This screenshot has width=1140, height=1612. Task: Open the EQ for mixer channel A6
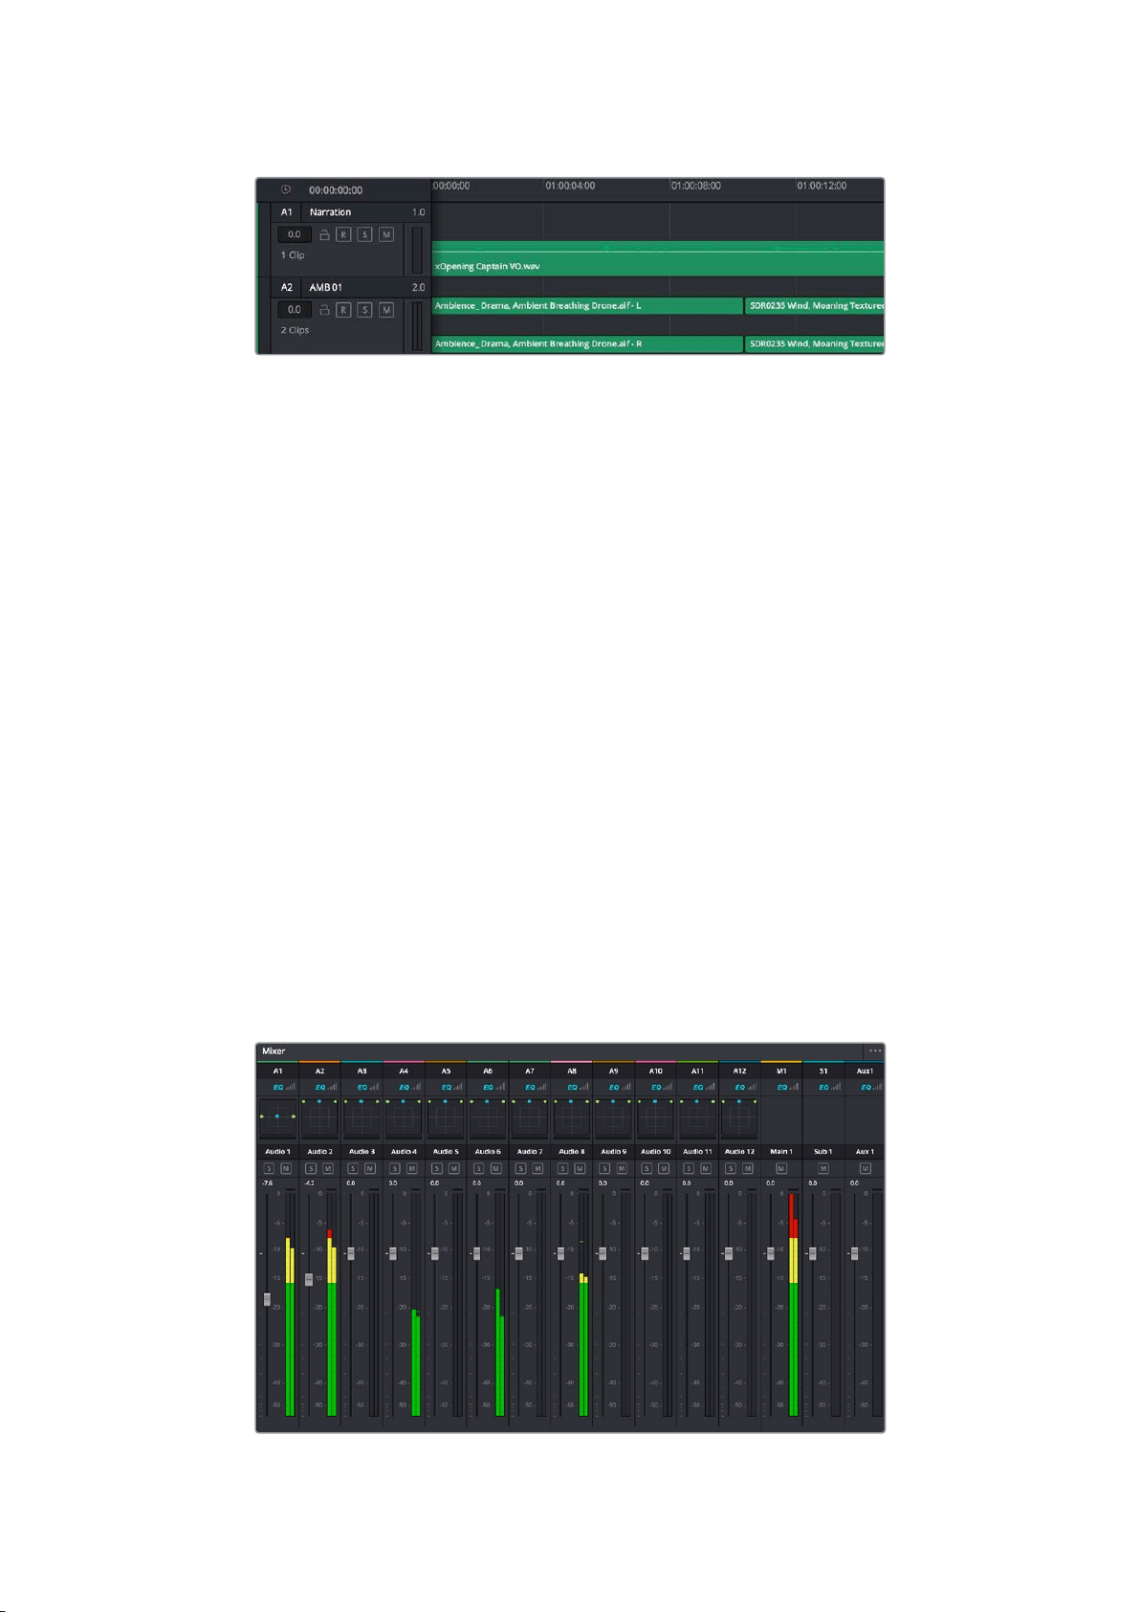(x=488, y=1087)
